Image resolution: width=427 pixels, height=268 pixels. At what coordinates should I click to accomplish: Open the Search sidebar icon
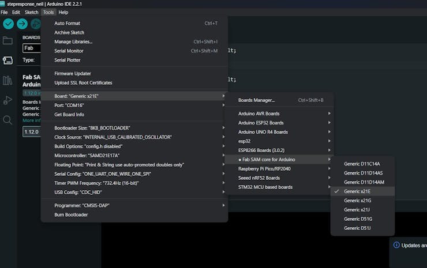pyautogui.click(x=8, y=120)
